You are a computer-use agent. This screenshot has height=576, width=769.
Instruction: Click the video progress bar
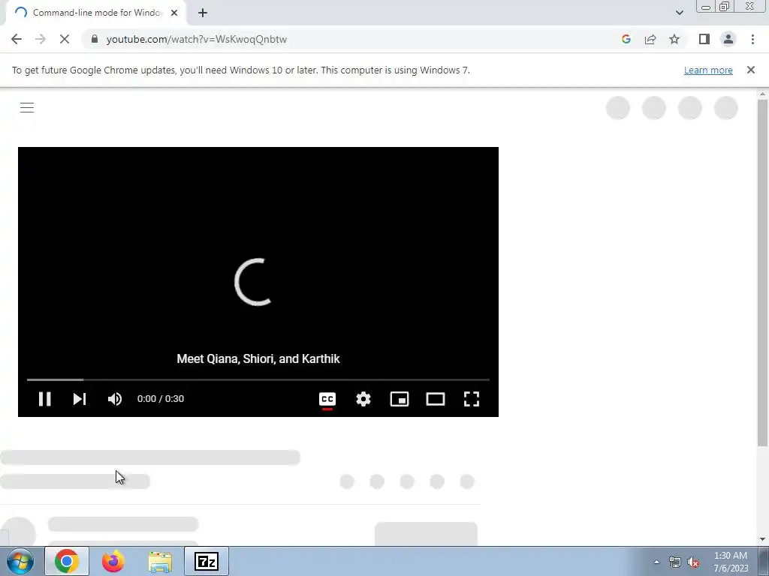click(258, 379)
